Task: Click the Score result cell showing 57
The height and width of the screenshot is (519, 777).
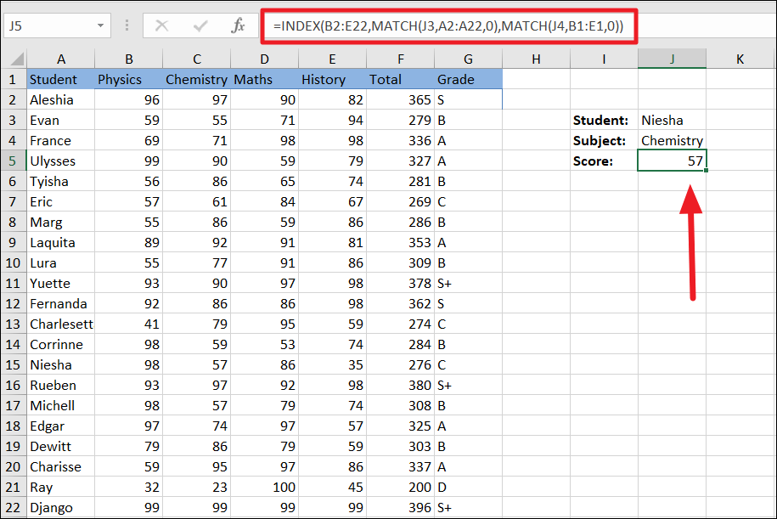Action: pos(672,161)
